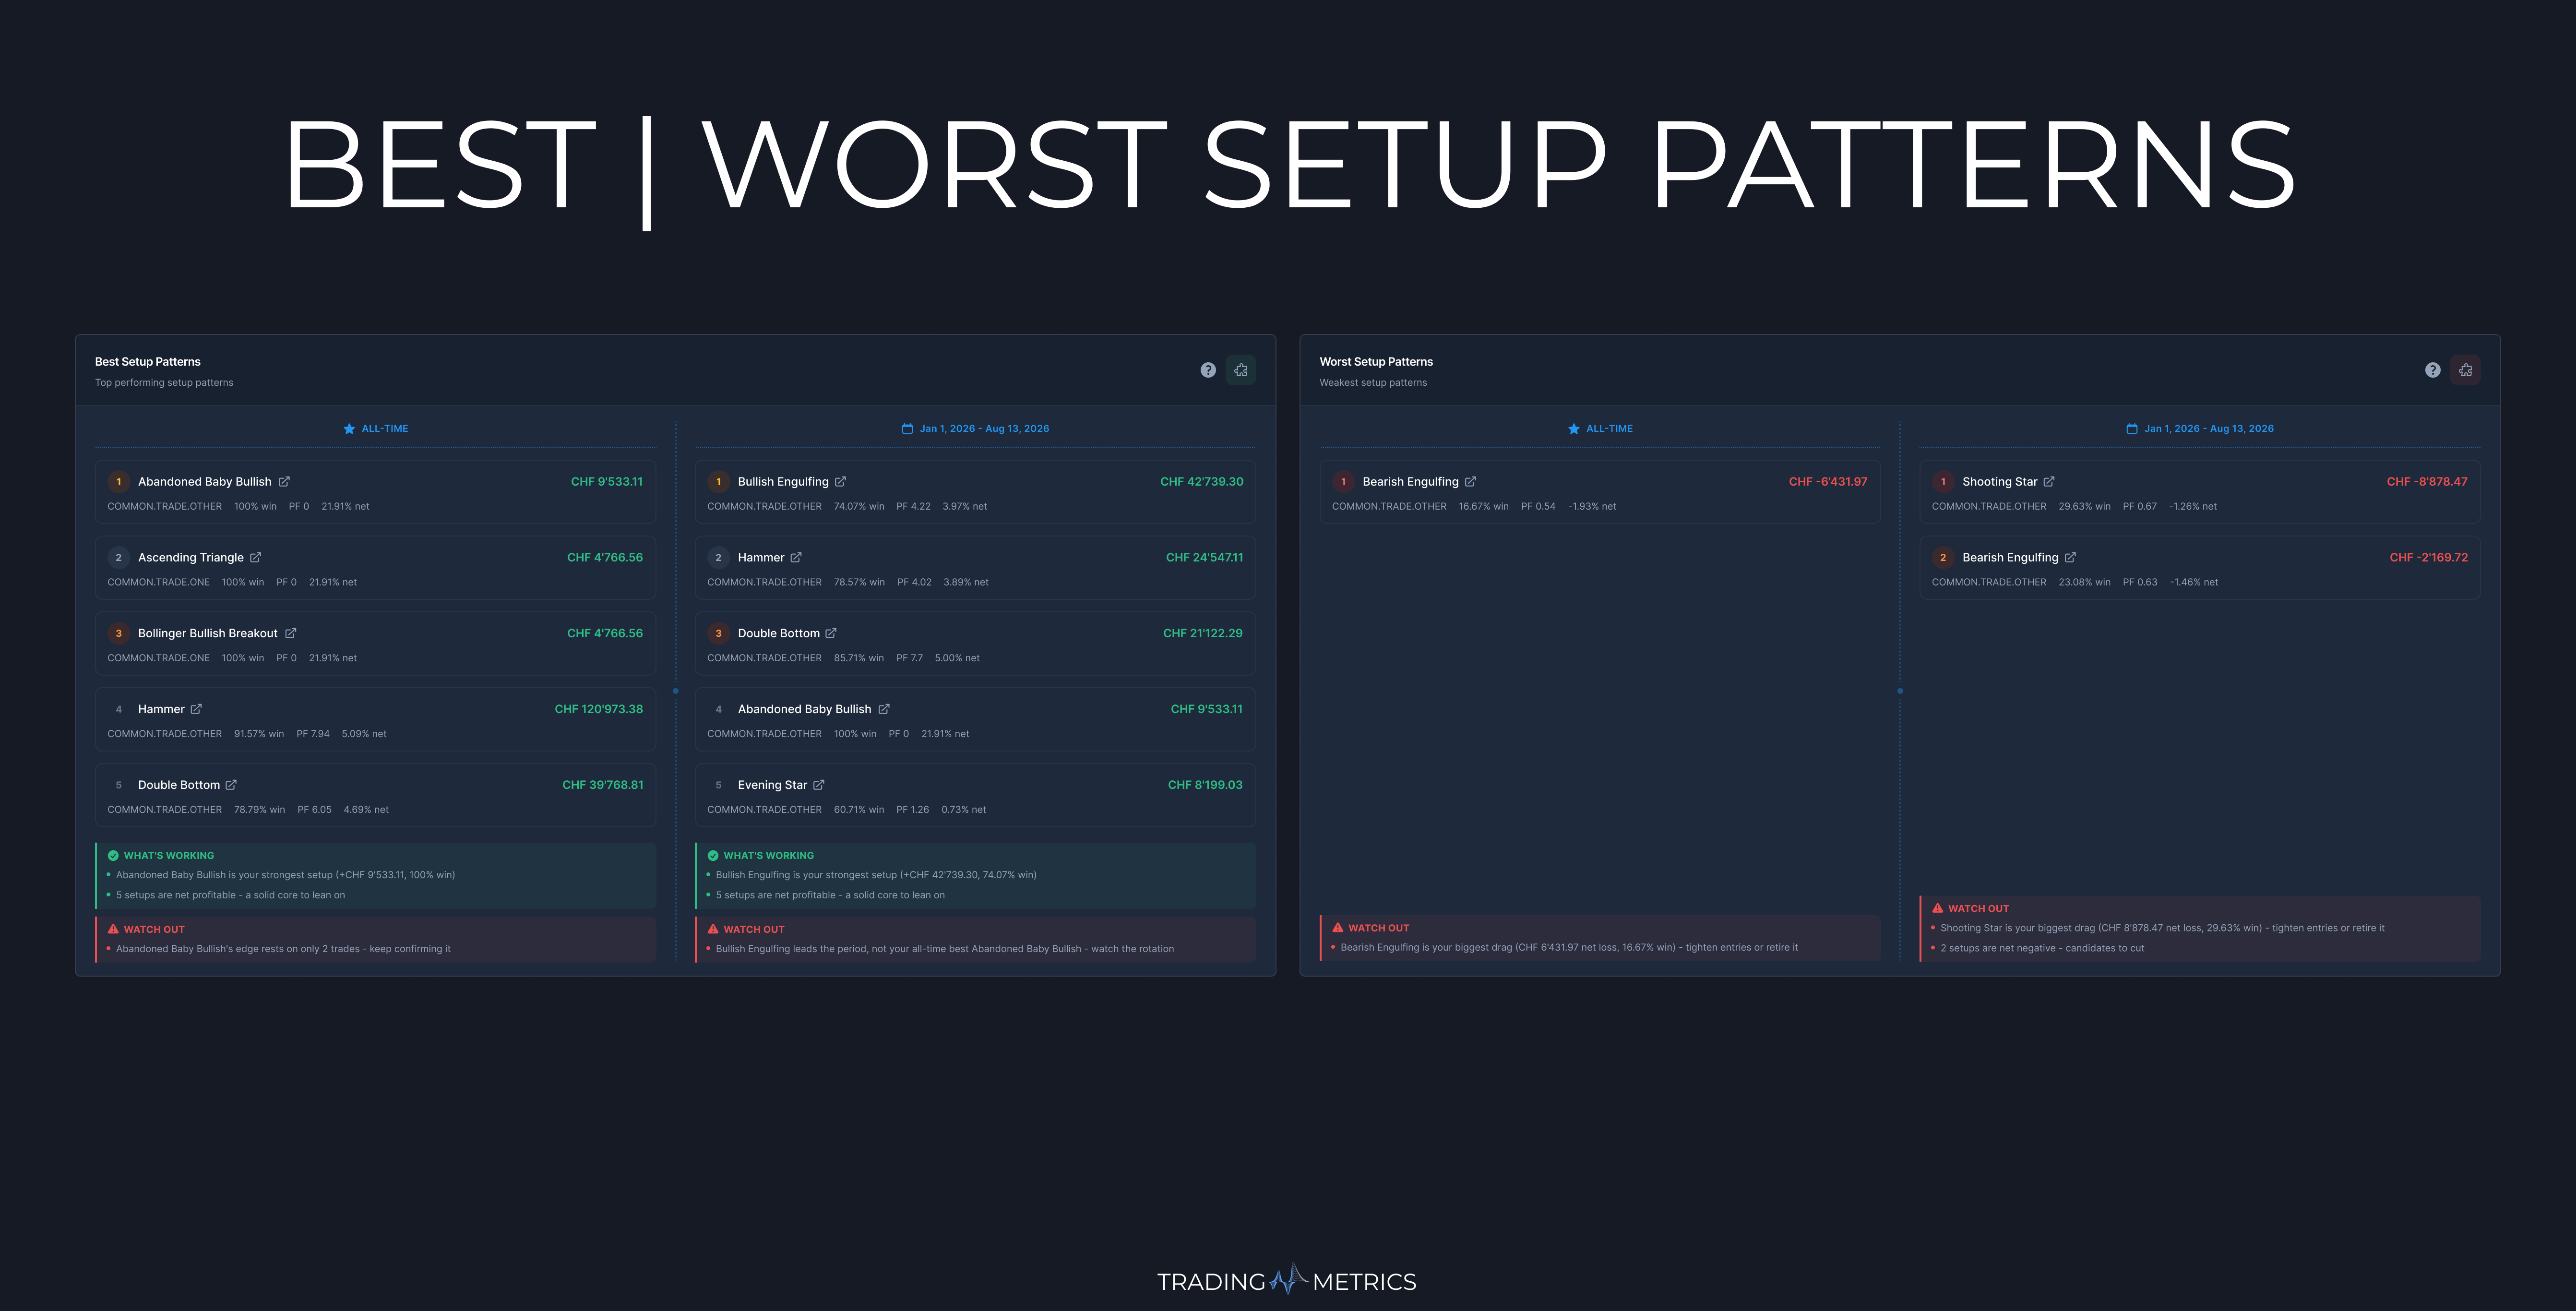The image size is (2576, 1311).
Task: Click AI insights icon in Best Setup Patterns
Action: [x=1241, y=370]
